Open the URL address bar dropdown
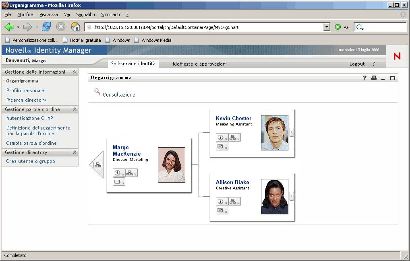 click(327, 27)
